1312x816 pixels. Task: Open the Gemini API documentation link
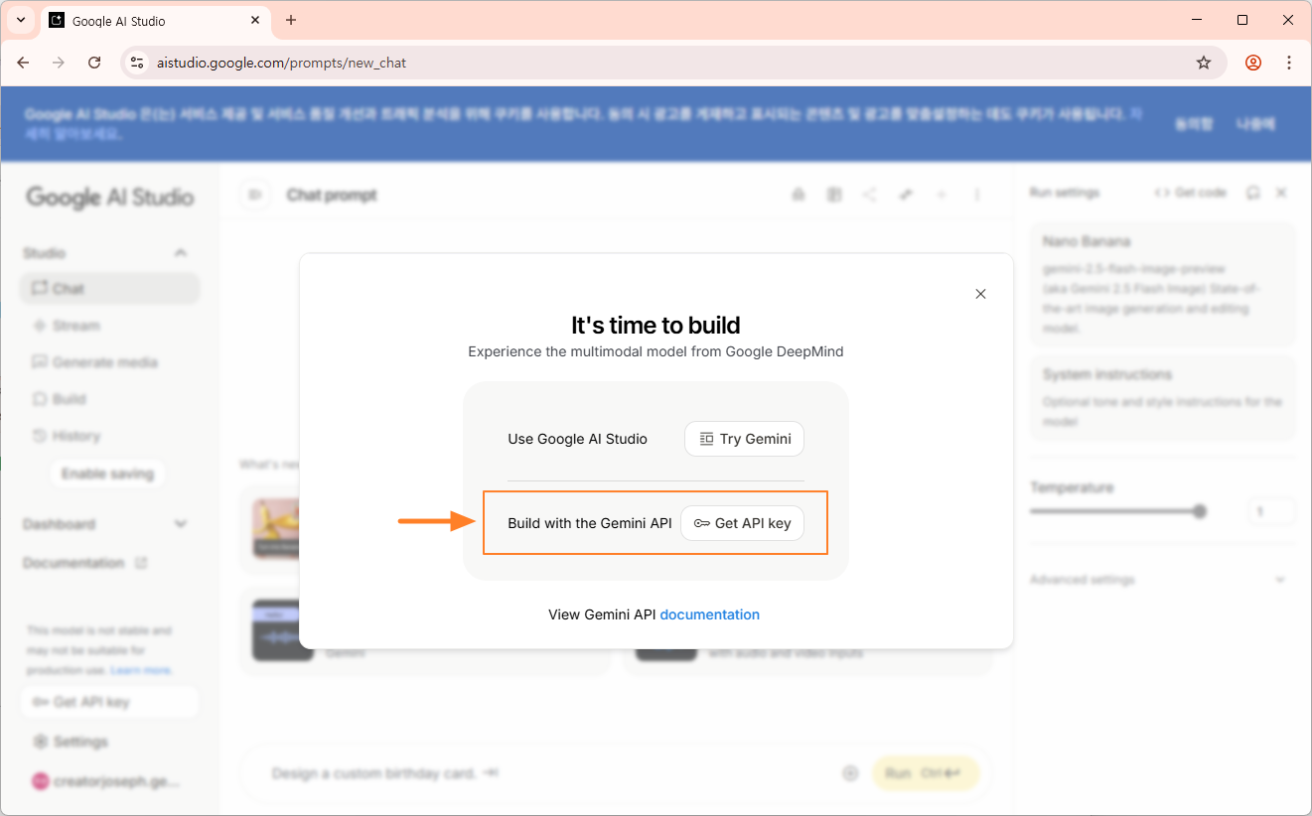tap(709, 614)
